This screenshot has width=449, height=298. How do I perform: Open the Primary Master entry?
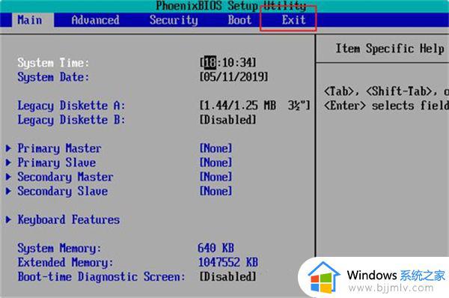pos(59,148)
